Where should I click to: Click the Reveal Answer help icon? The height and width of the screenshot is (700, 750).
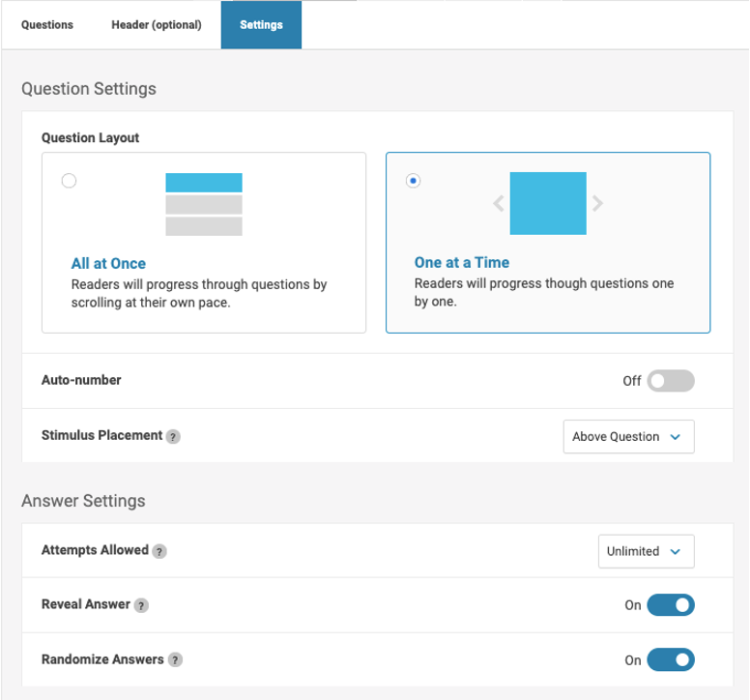(x=141, y=605)
